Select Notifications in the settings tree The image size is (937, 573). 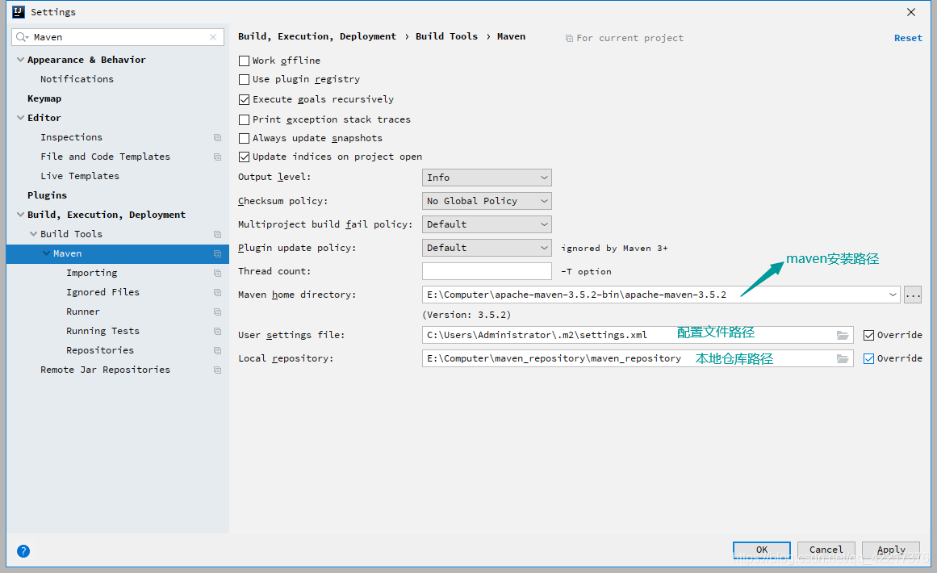[x=77, y=79]
